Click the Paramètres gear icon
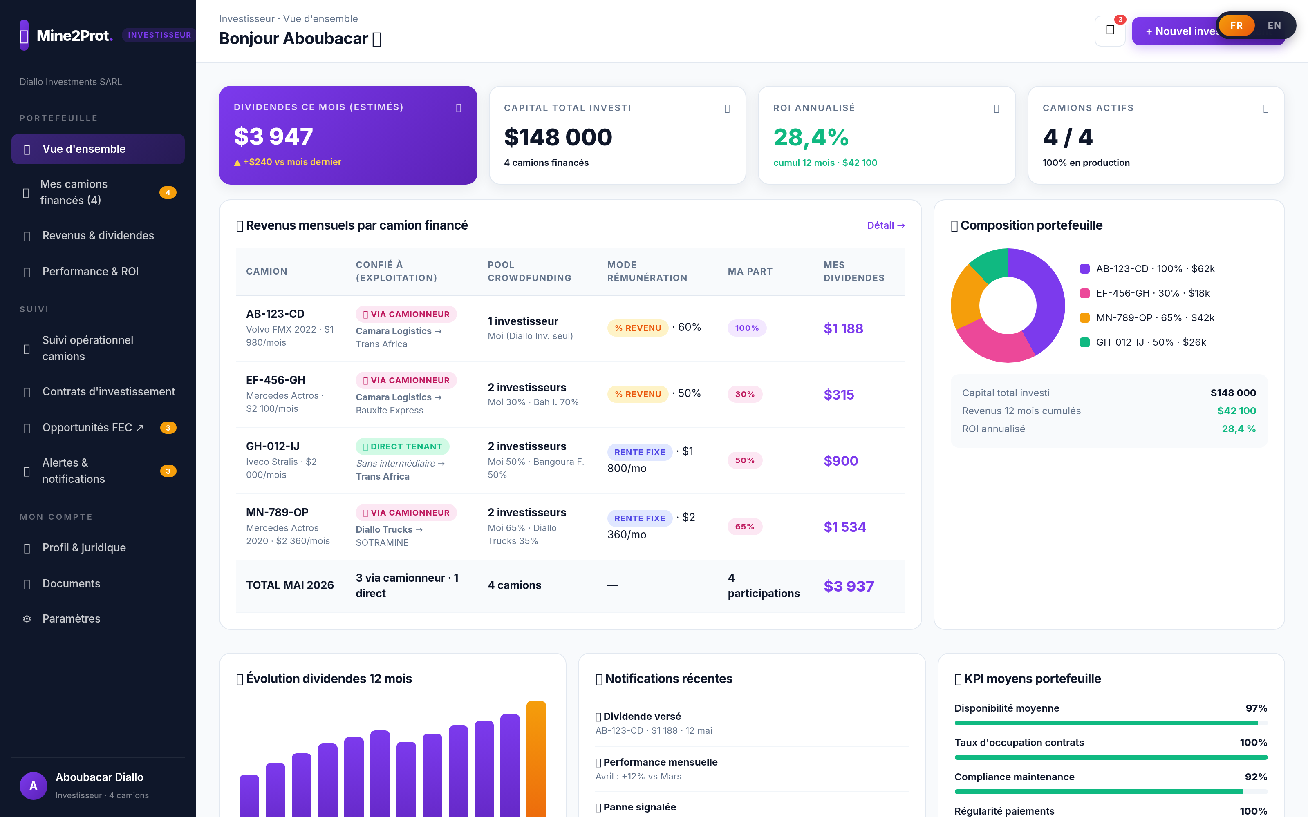The width and height of the screenshot is (1308, 817). [27, 619]
